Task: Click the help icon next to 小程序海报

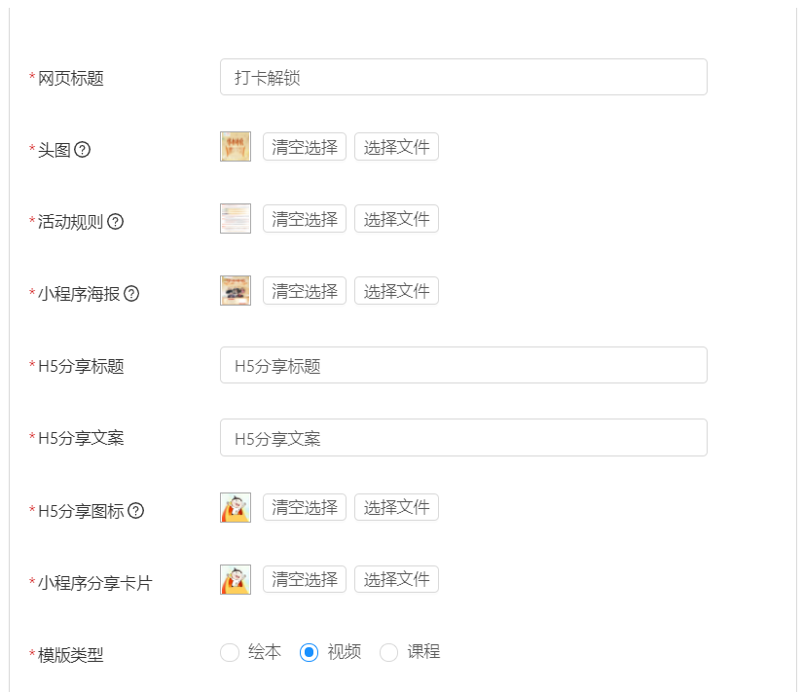Action: tap(131, 293)
